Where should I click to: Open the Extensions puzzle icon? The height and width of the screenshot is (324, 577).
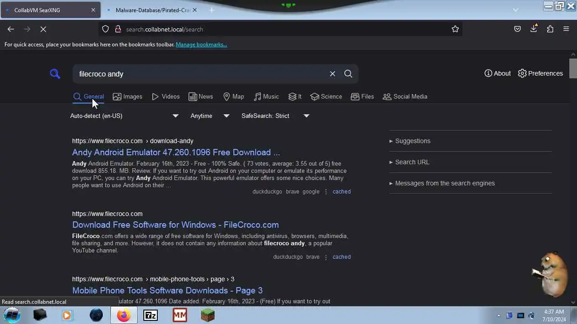pos(550,29)
